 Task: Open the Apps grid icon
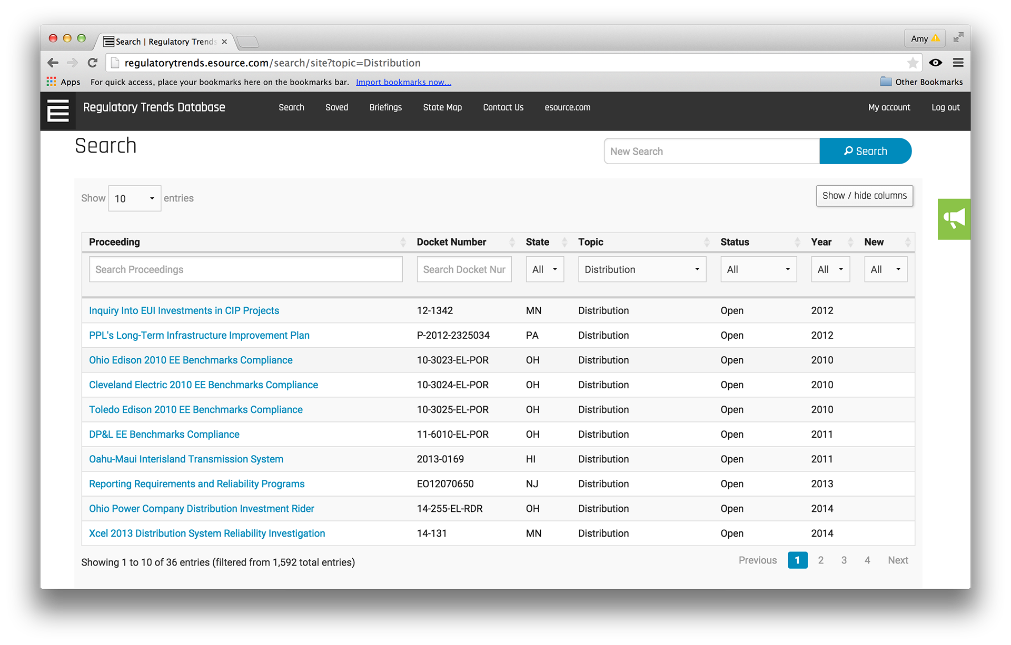coord(51,82)
